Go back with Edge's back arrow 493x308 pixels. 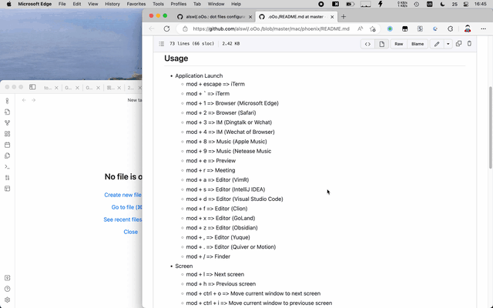(x=152, y=29)
